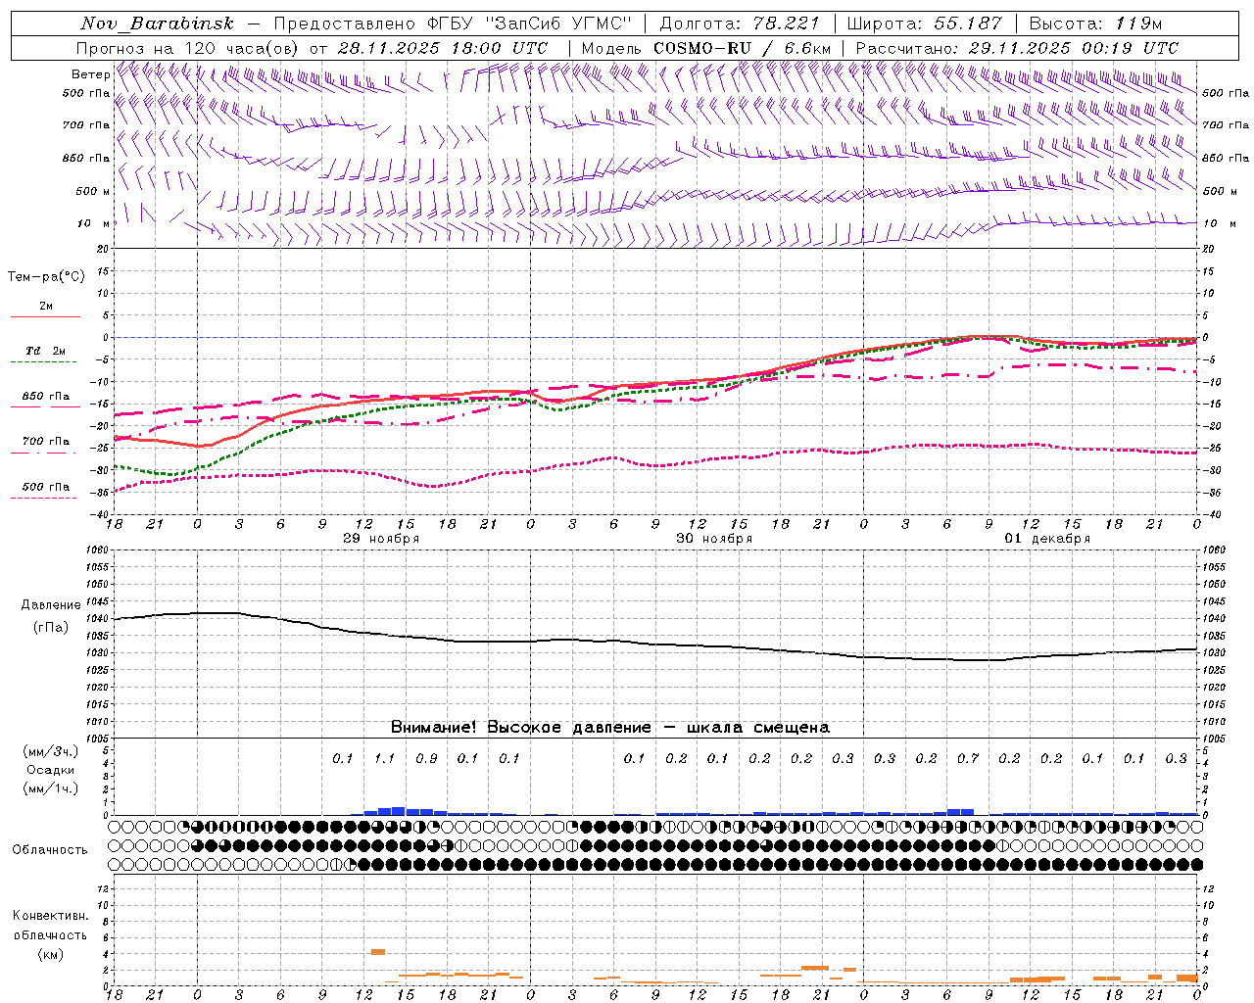Click the 1.1 precipitation value
Image resolution: width=1254 pixels, height=1003 pixels.
click(x=384, y=758)
